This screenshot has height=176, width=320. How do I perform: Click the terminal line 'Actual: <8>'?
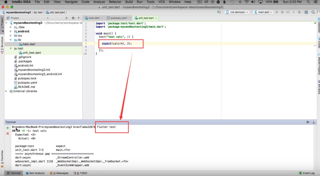(27, 139)
